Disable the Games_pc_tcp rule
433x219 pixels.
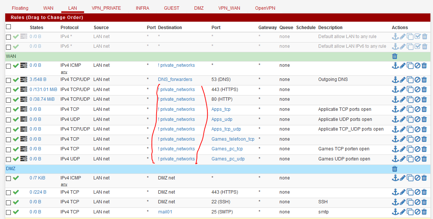click(417, 149)
